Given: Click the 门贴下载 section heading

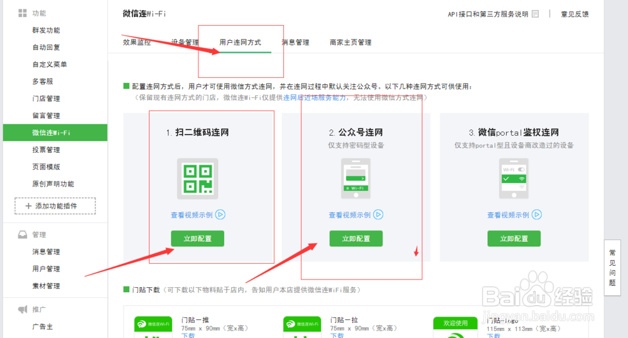Looking at the screenshot, I should (x=146, y=290).
